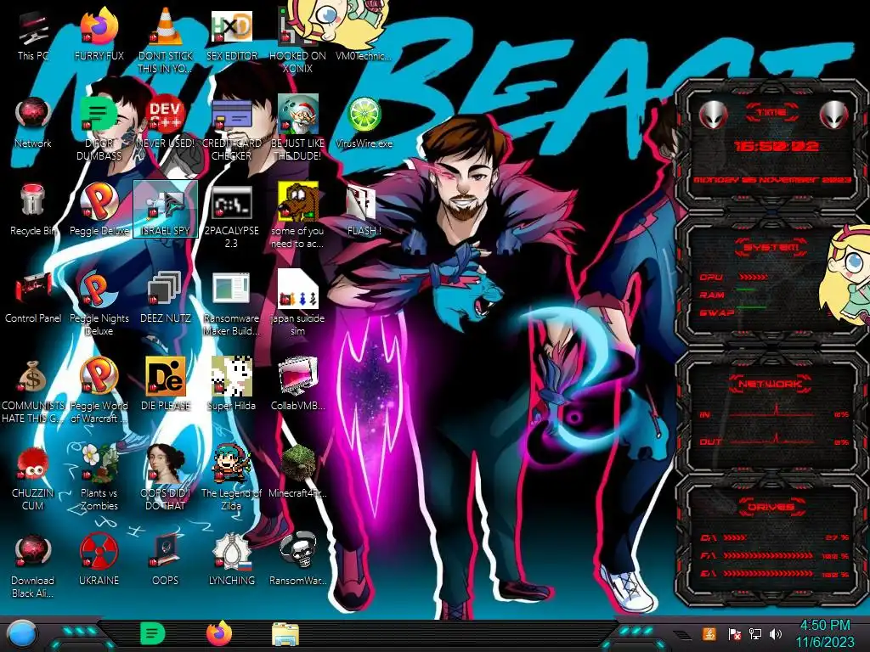The image size is (870, 652).
Task: Launch the Minecraft4Fr grass block icon
Action: click(x=297, y=472)
